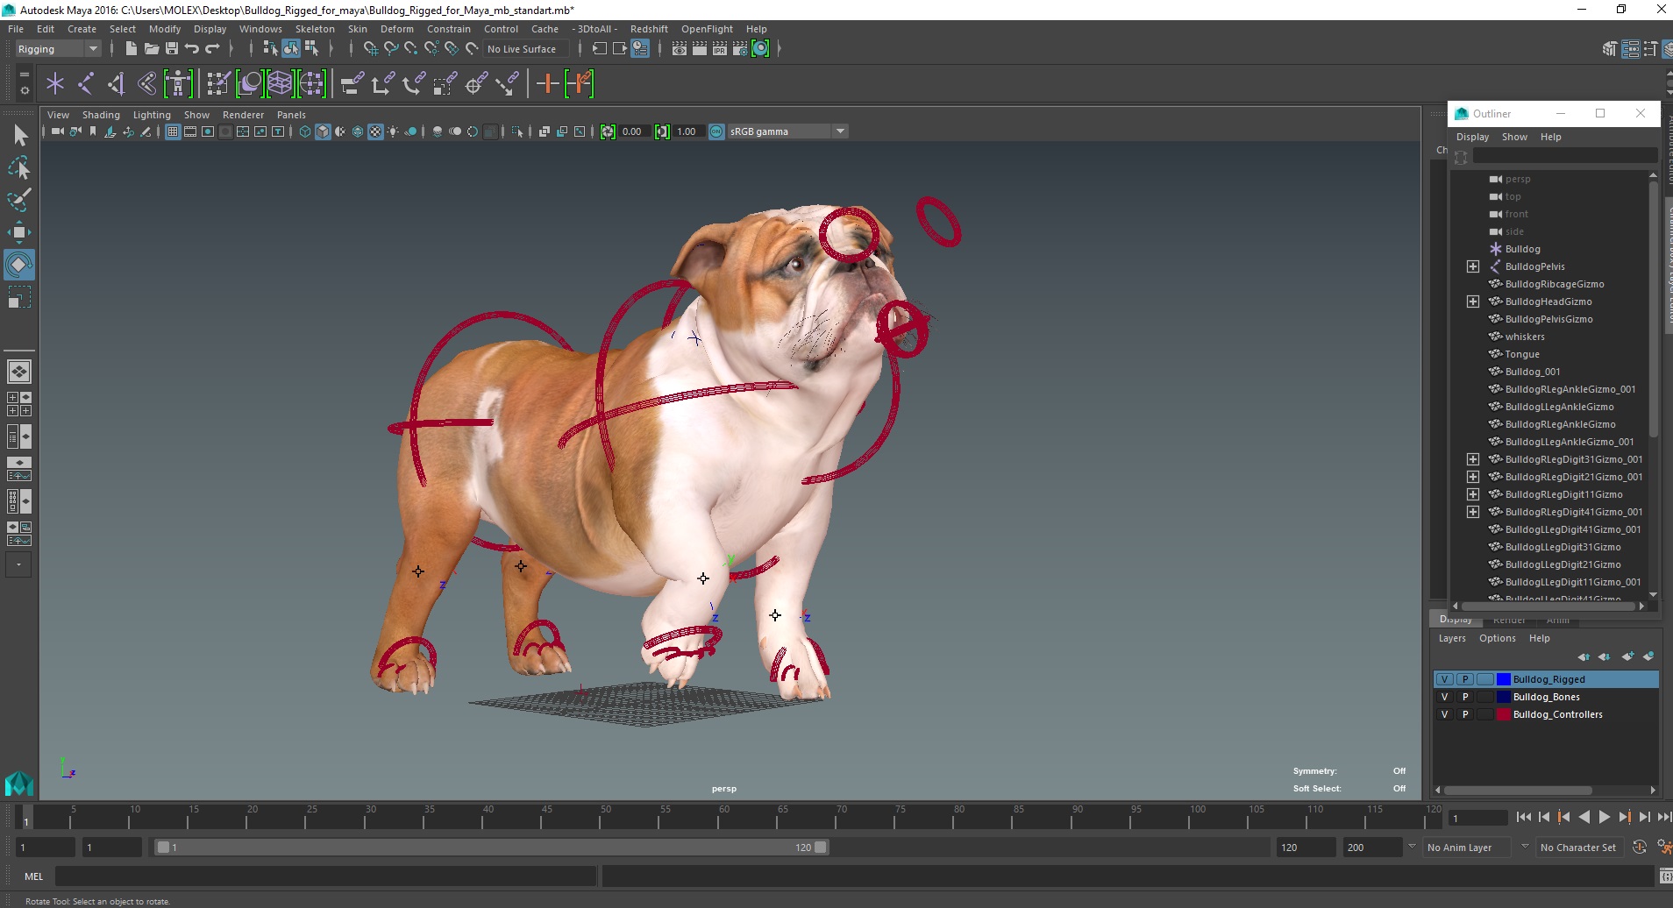Select the Rotate tool in left toolbox
This screenshot has width=1673, height=908.
point(19,265)
